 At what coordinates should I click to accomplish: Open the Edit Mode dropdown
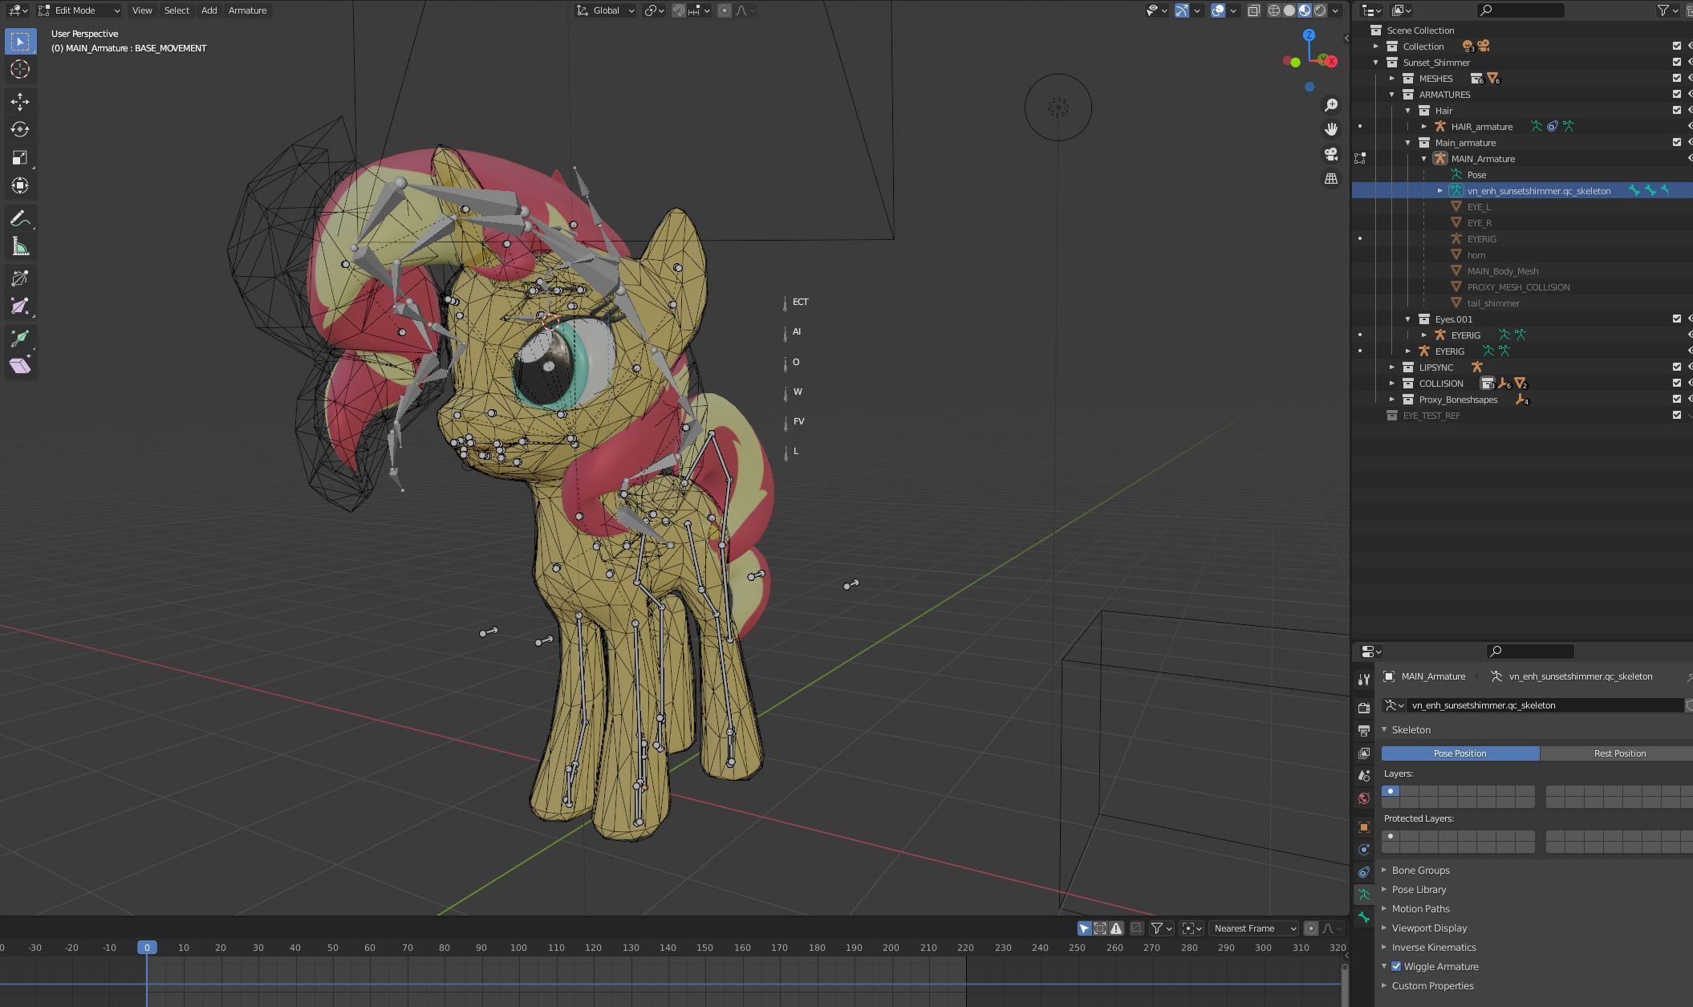pos(79,10)
